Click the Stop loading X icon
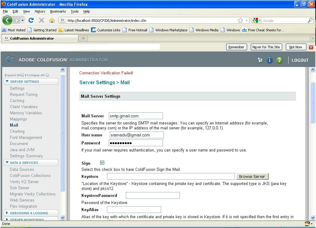The height and width of the screenshot is (228, 316). (x=41, y=20)
